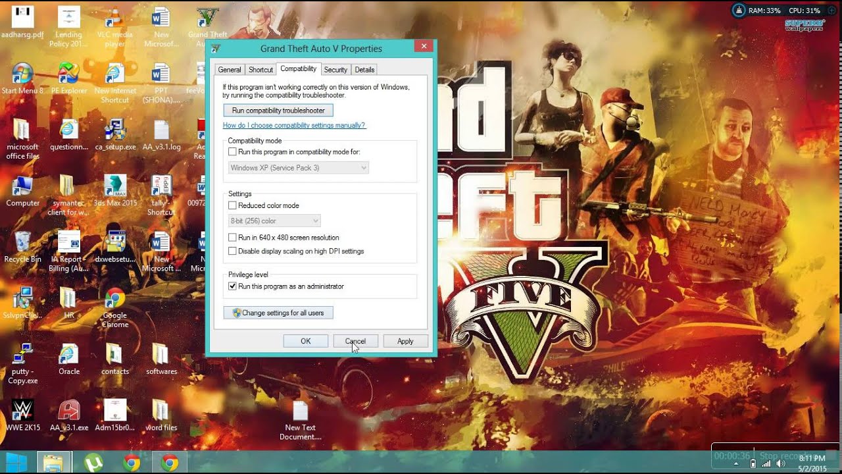Run the ca_setup.exe installer icon
The image size is (842, 474).
point(115,135)
